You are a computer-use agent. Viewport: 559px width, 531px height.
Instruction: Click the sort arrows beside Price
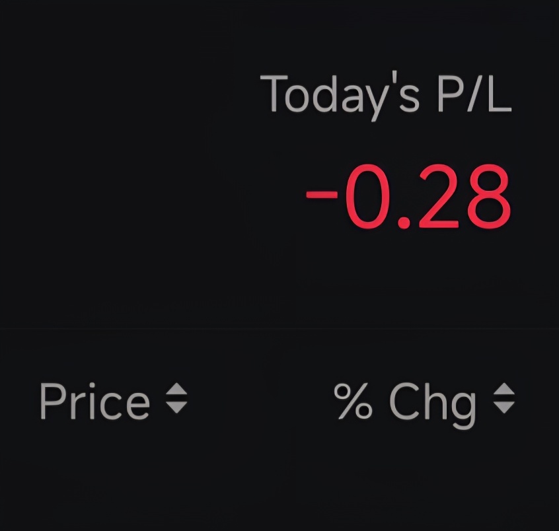click(177, 398)
